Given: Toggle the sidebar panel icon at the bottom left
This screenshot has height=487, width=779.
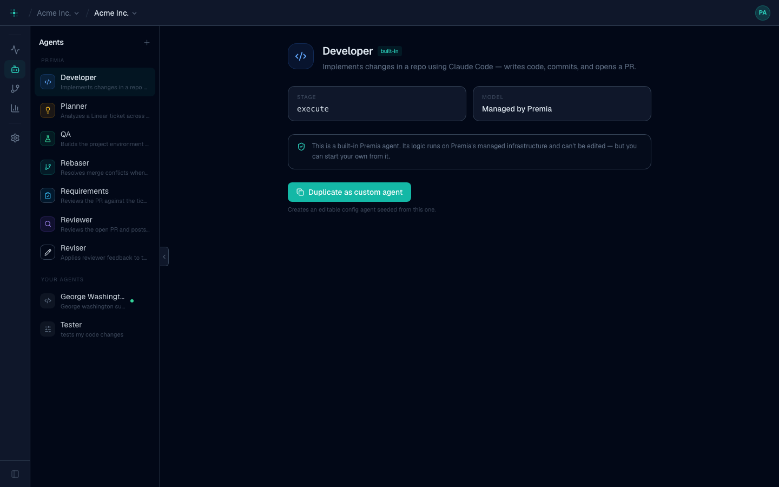Looking at the screenshot, I should pos(15,474).
